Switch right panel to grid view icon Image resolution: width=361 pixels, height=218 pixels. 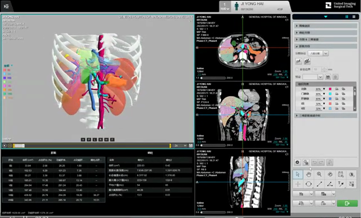pos(354,17)
